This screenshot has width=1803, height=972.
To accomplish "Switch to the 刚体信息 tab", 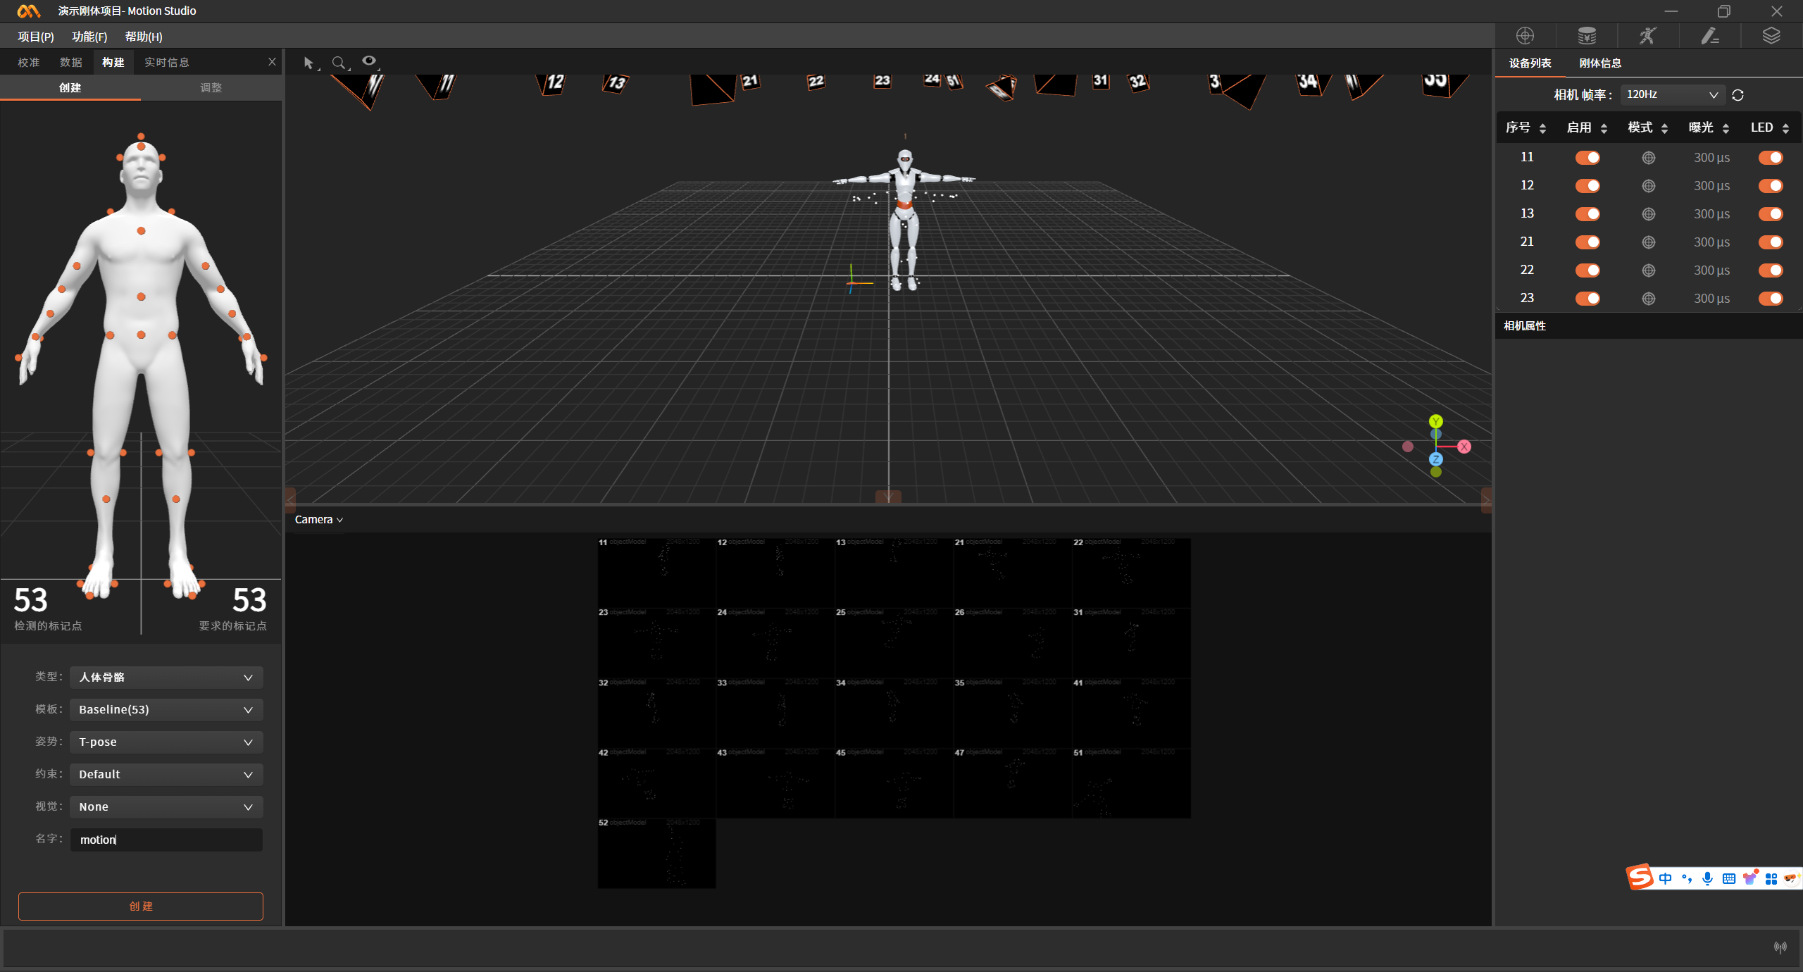I will pyautogui.click(x=1600, y=63).
